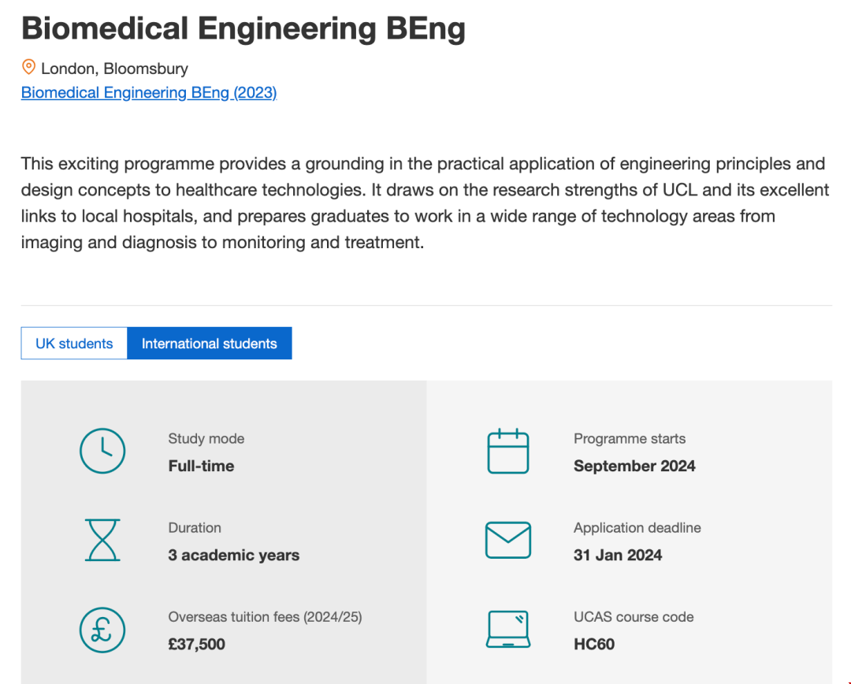Image resolution: width=851 pixels, height=684 pixels.
Task: Click the orange location pin icon
Action: (x=28, y=67)
